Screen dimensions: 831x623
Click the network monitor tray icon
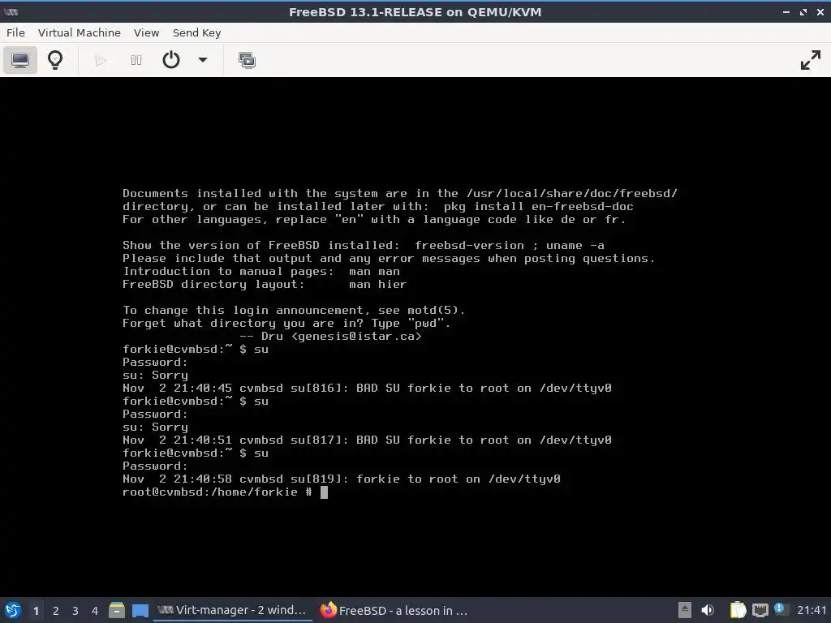tap(760, 610)
